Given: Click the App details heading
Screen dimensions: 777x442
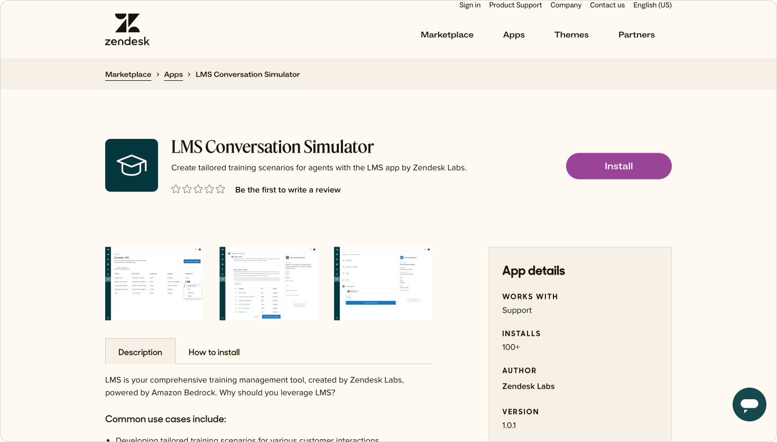Looking at the screenshot, I should (x=533, y=271).
